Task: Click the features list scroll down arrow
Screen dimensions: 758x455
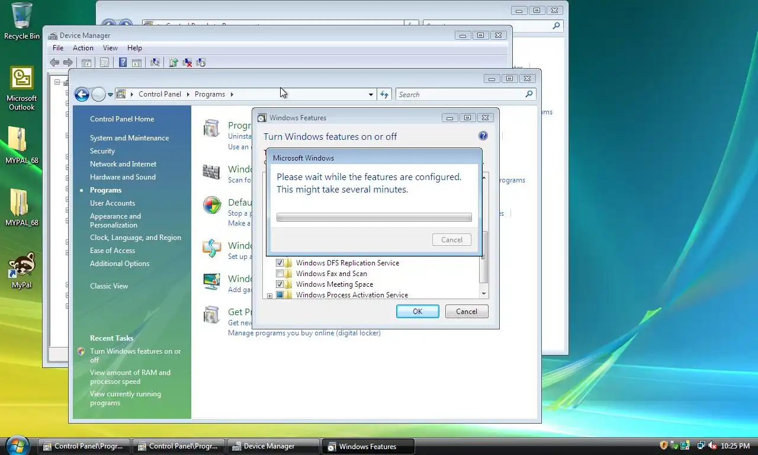Action: (484, 294)
